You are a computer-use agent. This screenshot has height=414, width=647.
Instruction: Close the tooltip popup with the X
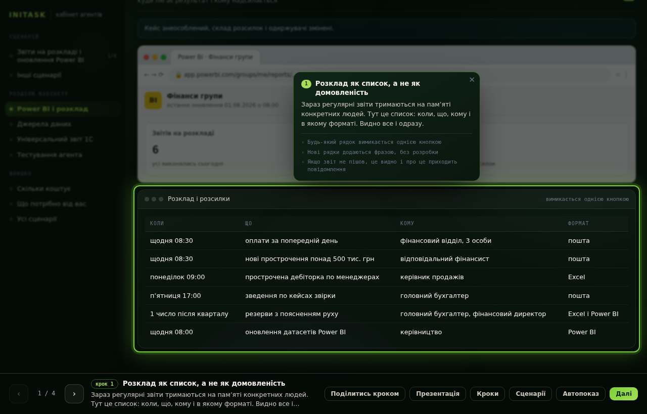pos(472,80)
